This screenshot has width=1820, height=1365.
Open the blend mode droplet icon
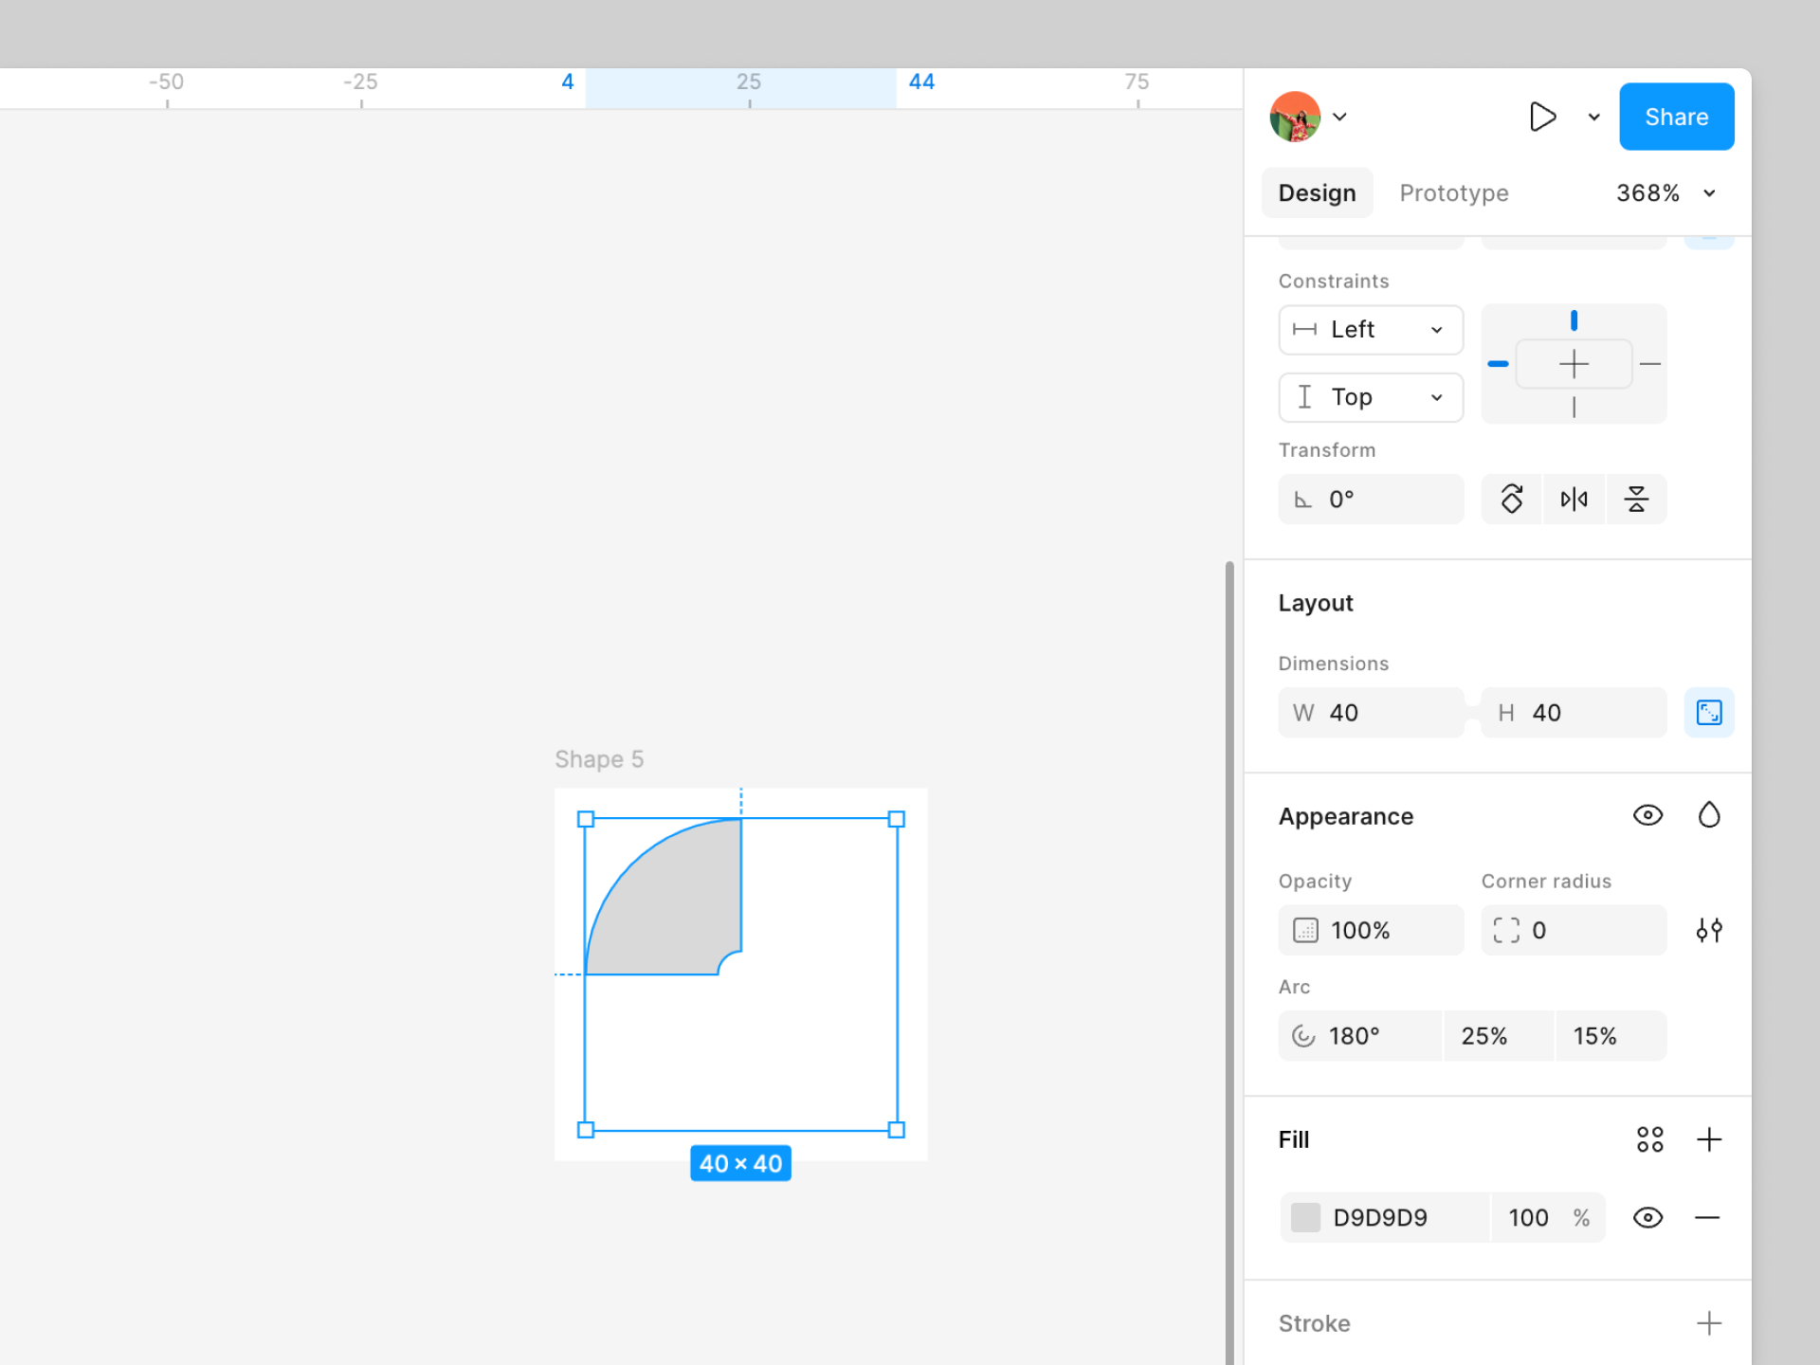click(1708, 815)
